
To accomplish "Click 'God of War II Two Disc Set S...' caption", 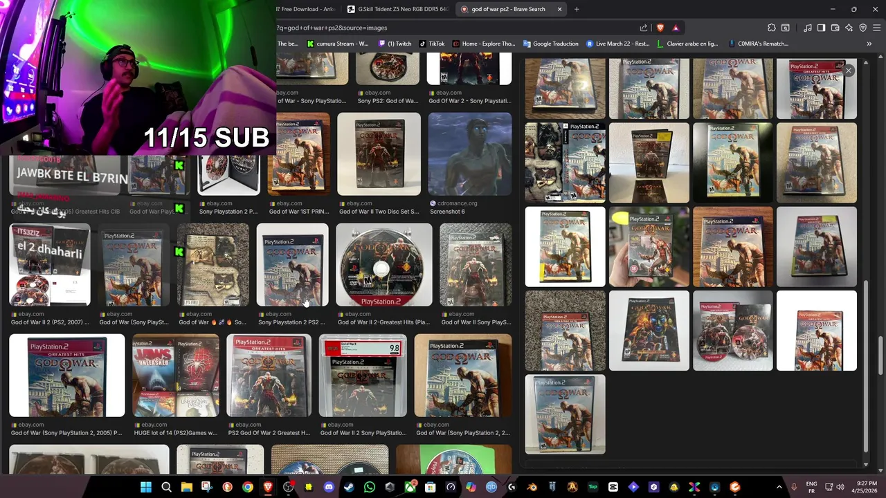I will click(x=379, y=212).
